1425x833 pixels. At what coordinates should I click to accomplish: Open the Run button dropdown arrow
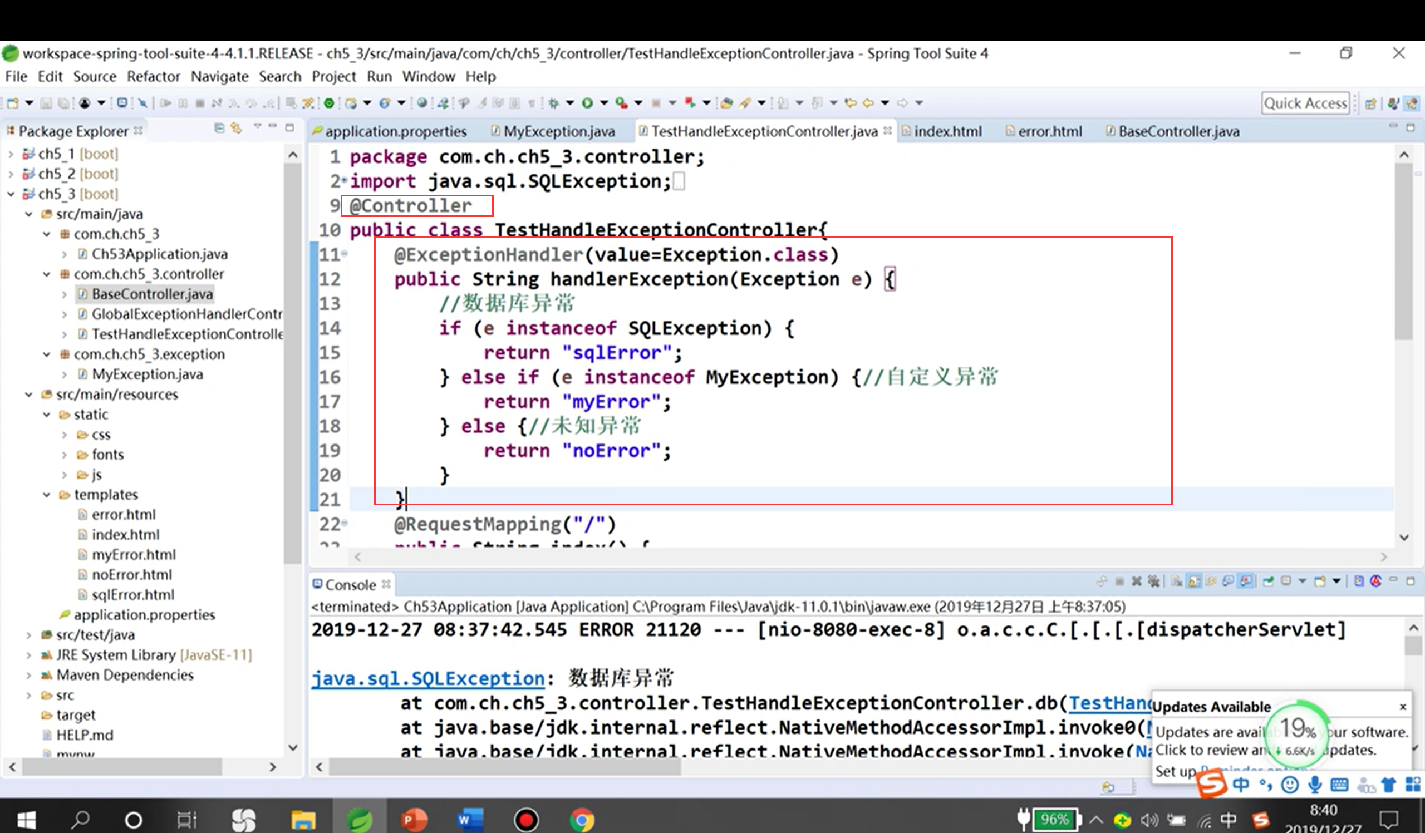coord(603,103)
